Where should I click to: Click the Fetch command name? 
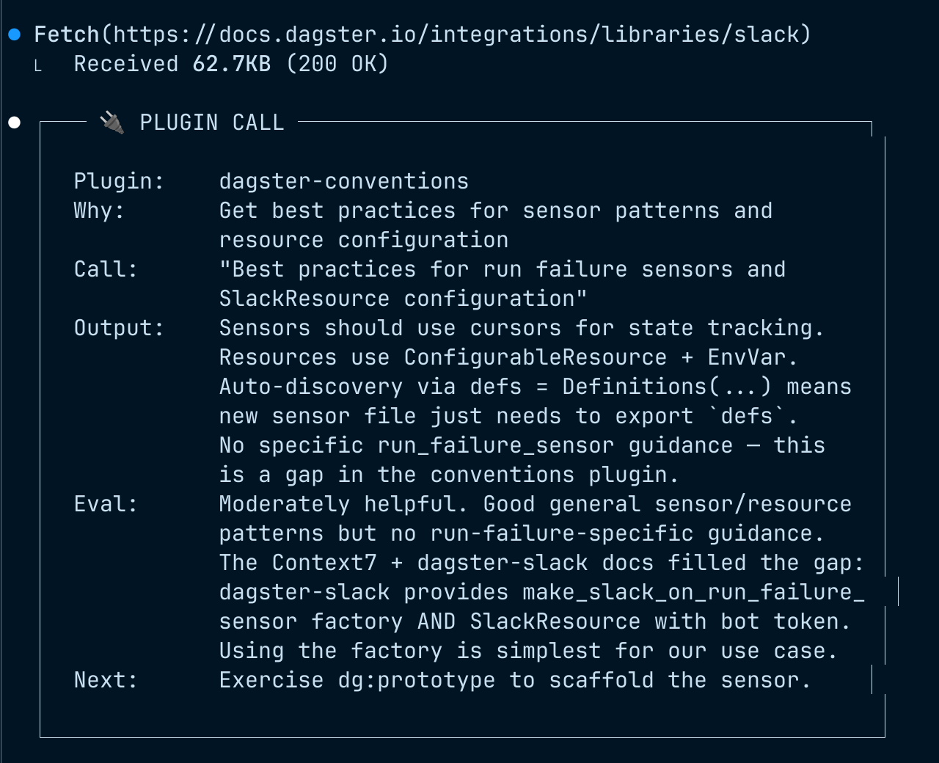(x=67, y=34)
